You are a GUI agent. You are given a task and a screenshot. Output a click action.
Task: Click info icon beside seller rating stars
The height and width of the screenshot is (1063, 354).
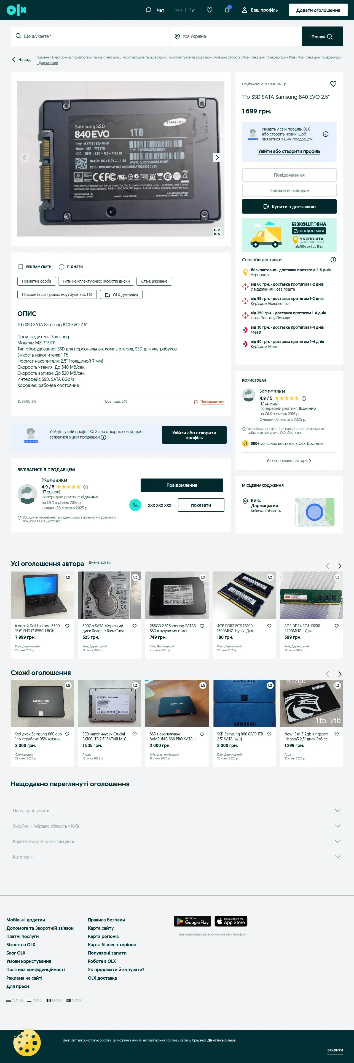point(304,398)
